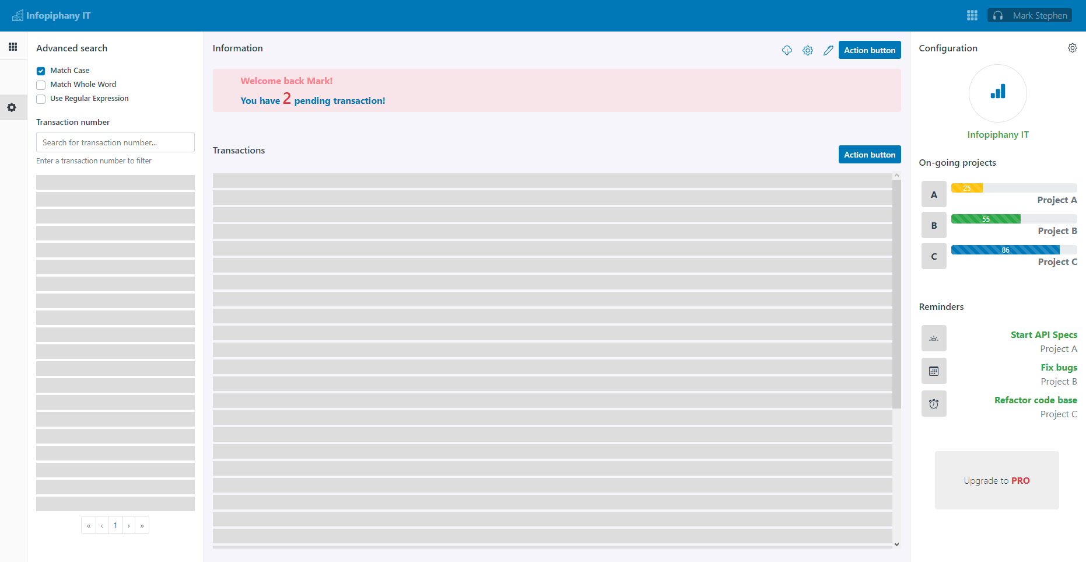The width and height of the screenshot is (1086, 562).
Task: Click the cloud download icon in Information
Action: pos(787,51)
